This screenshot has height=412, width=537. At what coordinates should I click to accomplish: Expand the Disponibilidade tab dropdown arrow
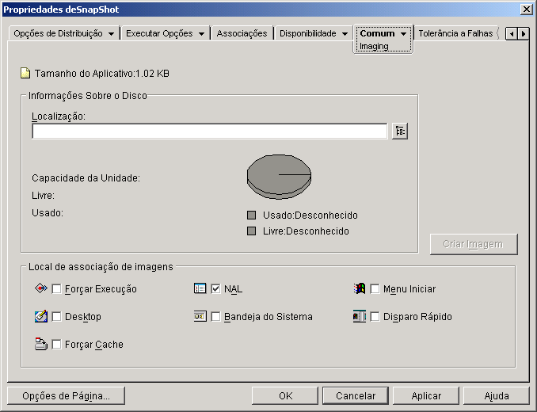[x=345, y=34]
